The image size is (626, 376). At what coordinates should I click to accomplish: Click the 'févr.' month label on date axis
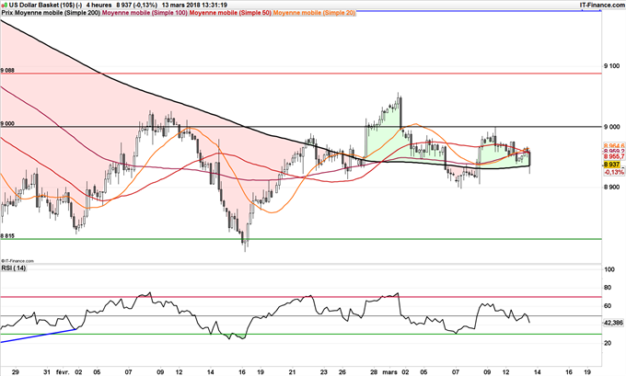[x=63, y=372]
